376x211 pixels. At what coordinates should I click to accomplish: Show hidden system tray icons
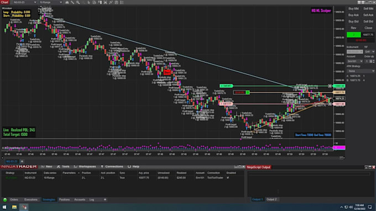(x=341, y=207)
